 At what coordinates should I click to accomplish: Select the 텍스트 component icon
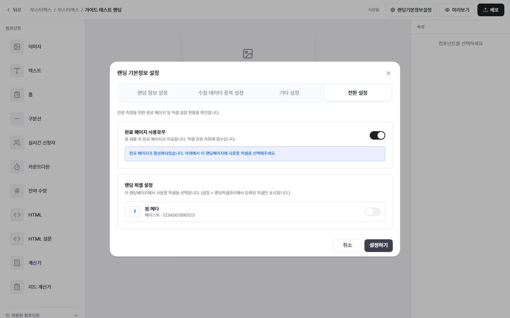point(17,71)
